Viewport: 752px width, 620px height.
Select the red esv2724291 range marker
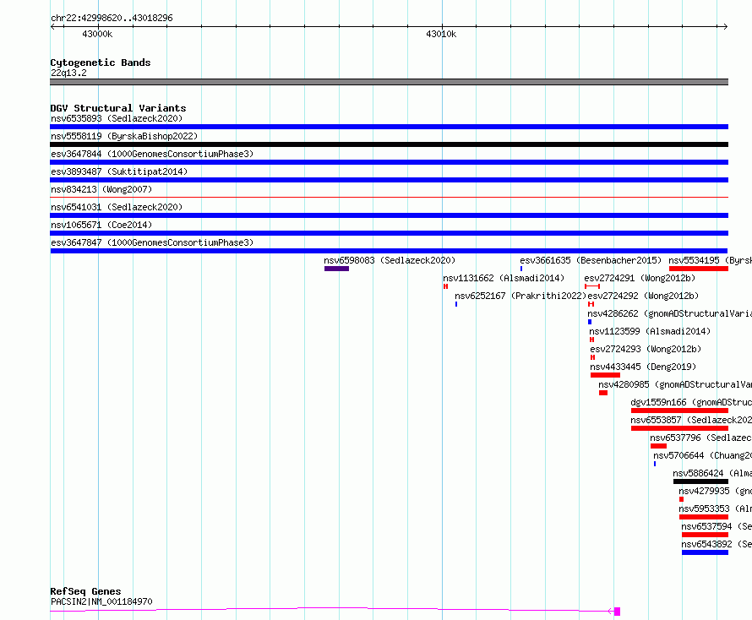[592, 286]
